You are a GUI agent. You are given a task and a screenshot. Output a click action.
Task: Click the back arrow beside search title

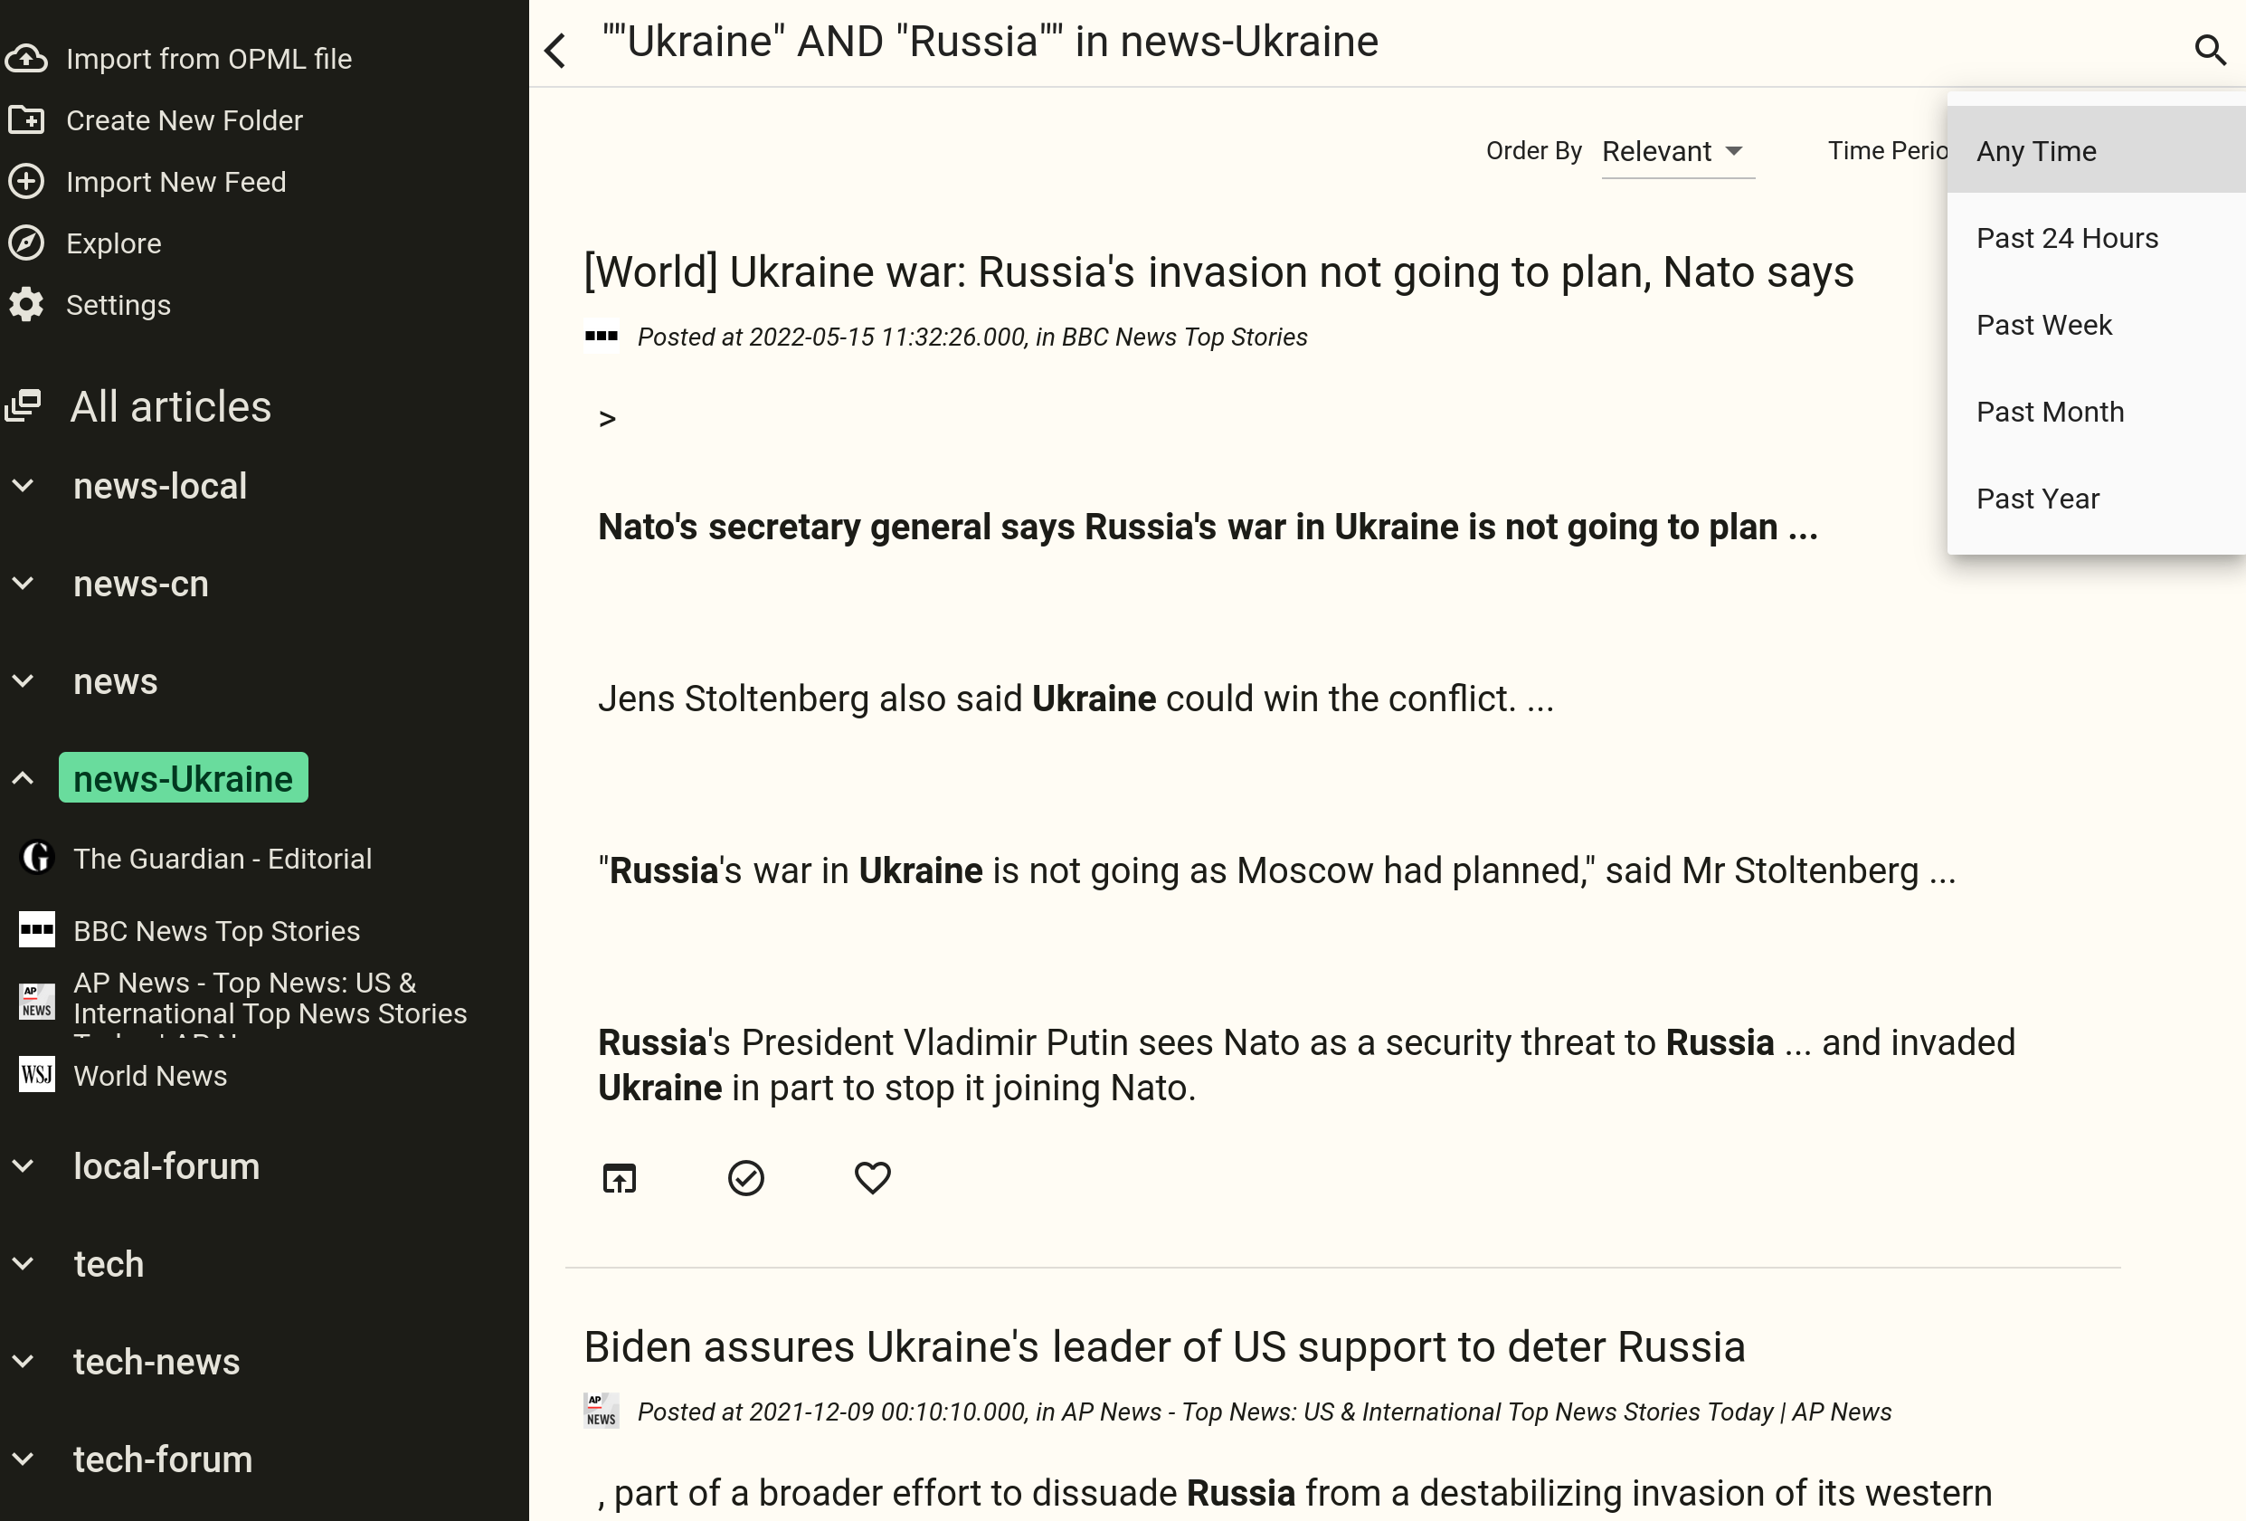point(555,51)
